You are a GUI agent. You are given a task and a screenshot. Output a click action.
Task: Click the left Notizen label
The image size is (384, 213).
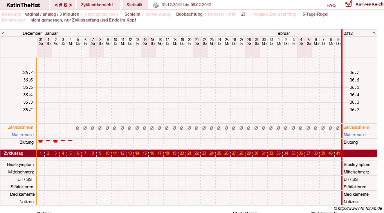click(27, 202)
